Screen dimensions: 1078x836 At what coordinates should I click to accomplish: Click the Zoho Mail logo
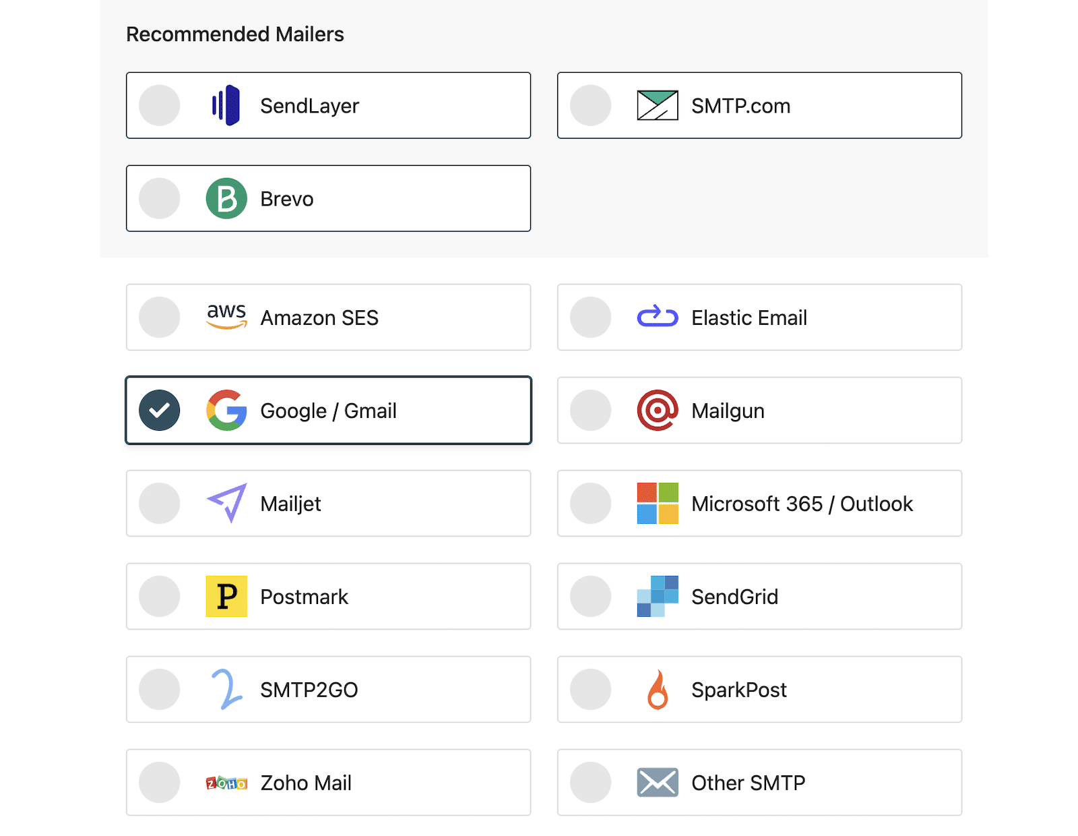(x=227, y=783)
